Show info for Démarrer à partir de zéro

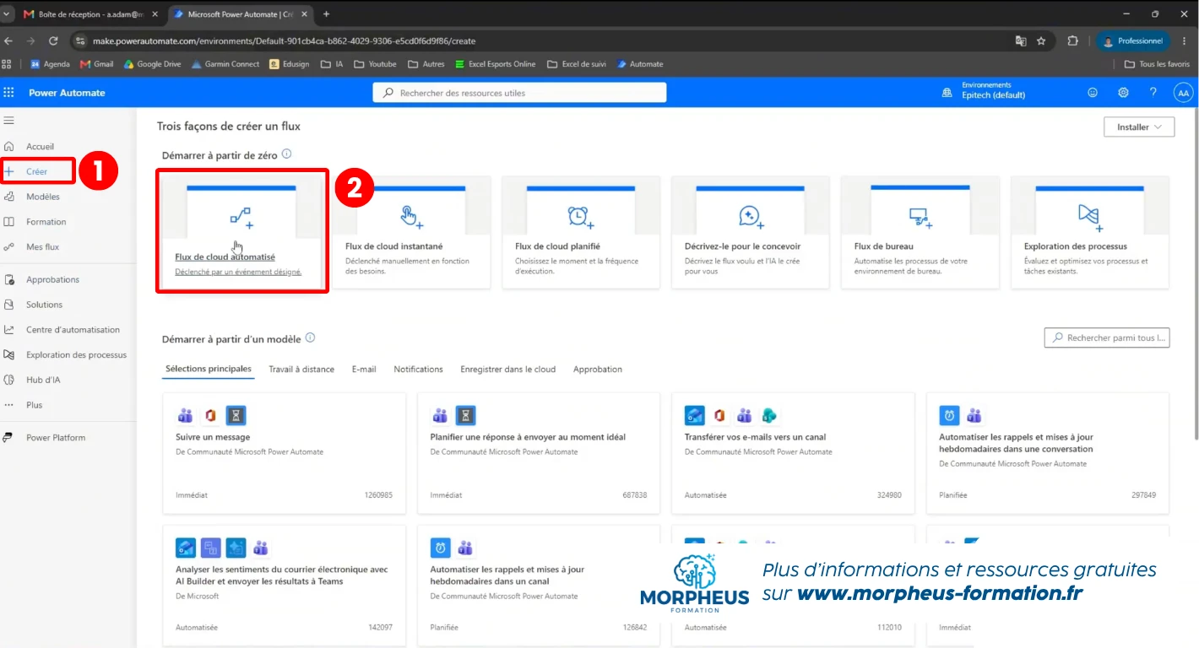286,154
